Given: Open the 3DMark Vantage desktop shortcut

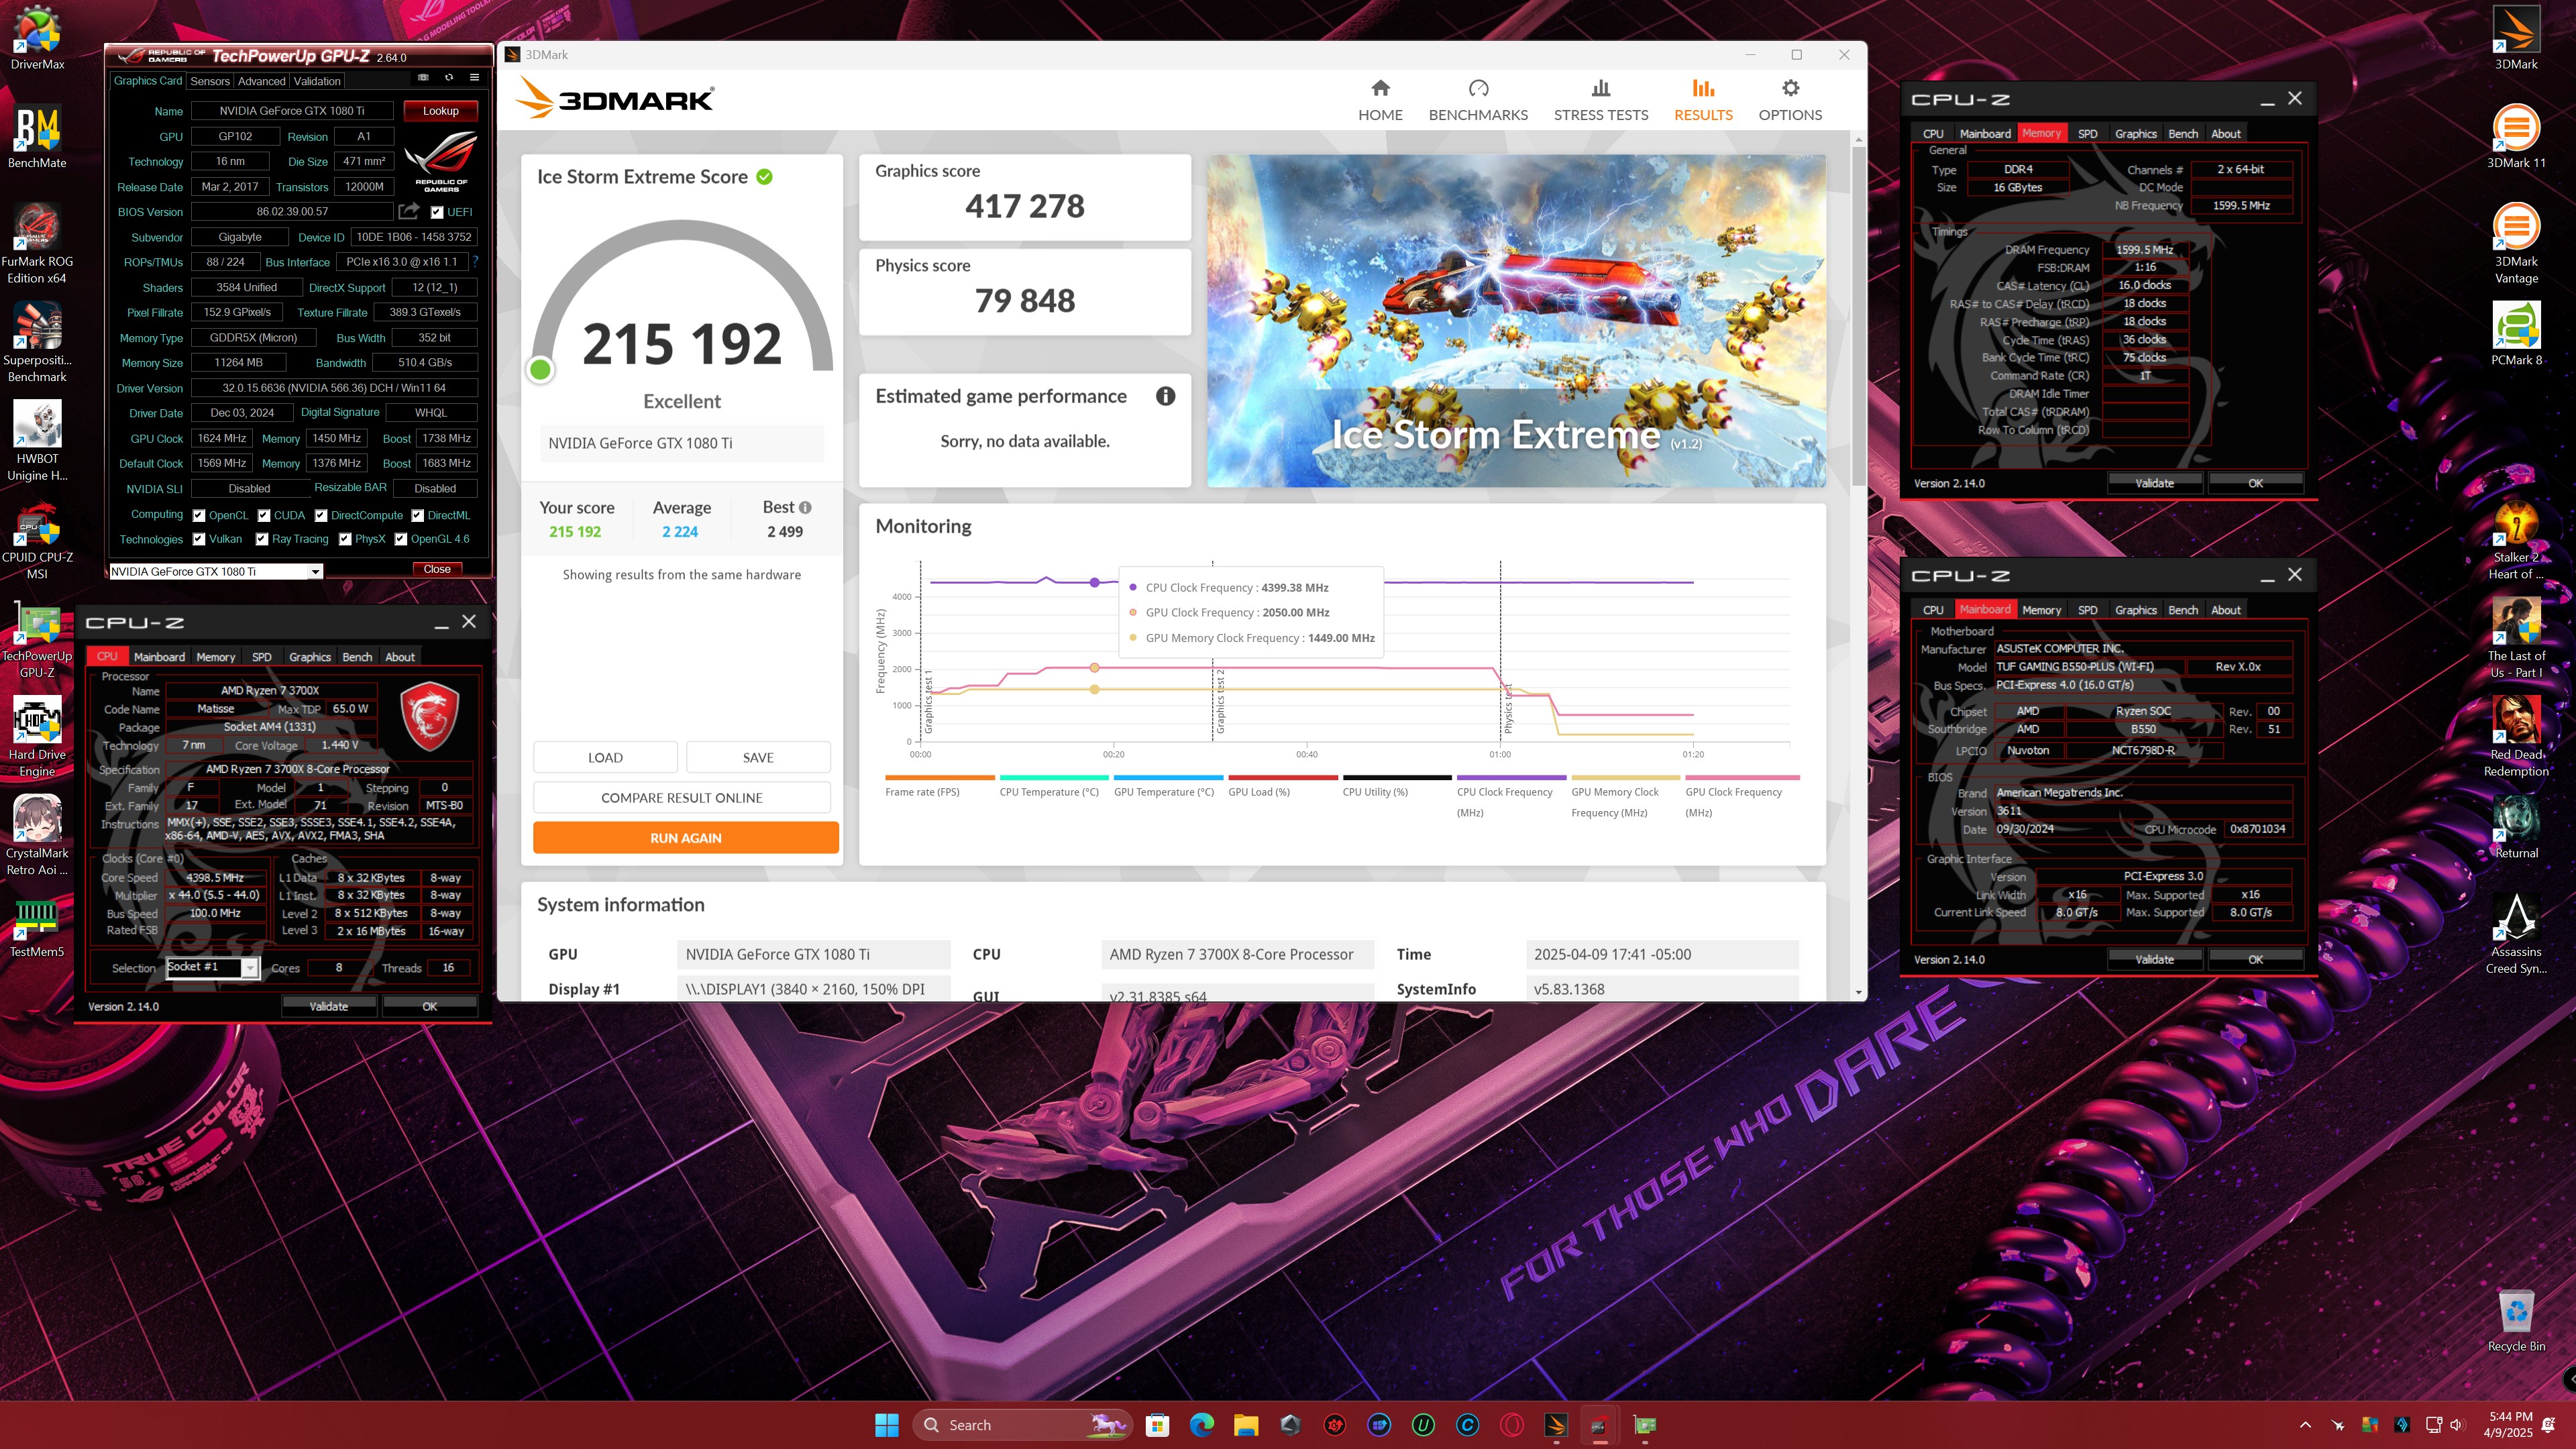Looking at the screenshot, I should point(2516,244).
